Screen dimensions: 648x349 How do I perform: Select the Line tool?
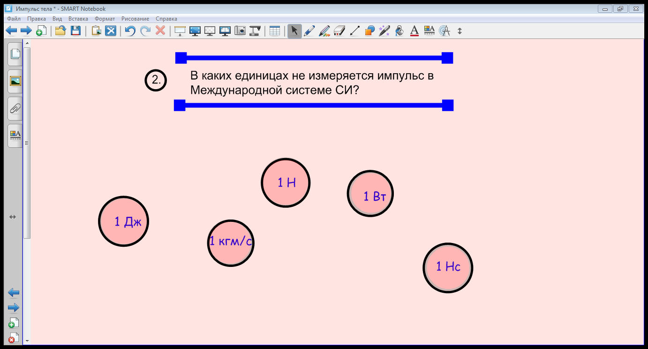(x=355, y=31)
